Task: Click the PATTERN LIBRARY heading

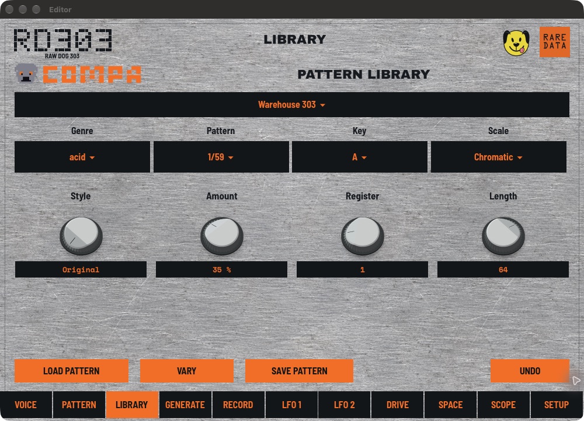Action: (363, 75)
